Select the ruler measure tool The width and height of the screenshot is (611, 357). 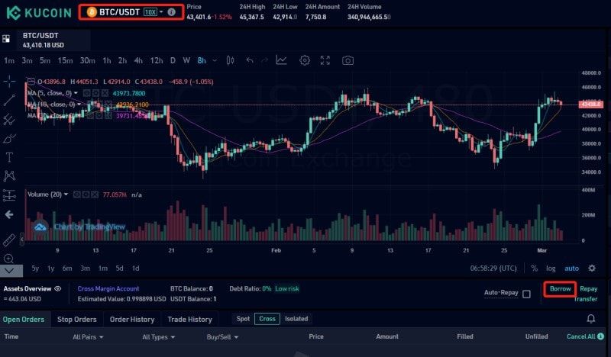[9, 240]
